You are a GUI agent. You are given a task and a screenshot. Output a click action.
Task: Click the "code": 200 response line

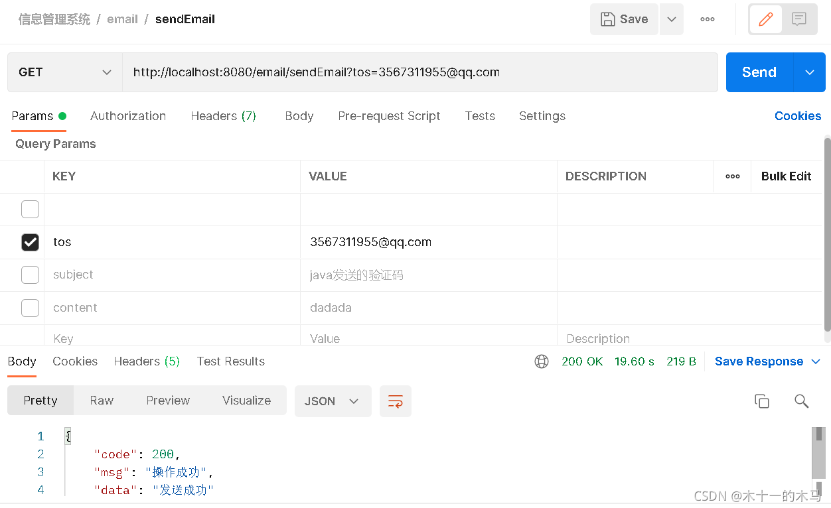[x=137, y=454]
